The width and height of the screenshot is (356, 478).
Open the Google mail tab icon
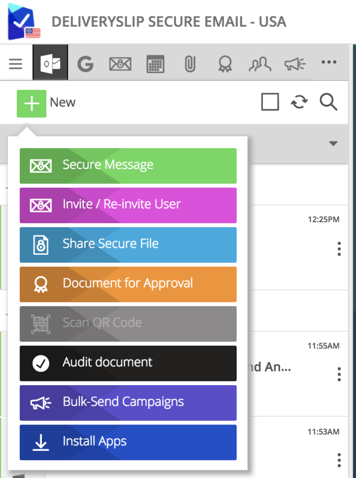85,64
